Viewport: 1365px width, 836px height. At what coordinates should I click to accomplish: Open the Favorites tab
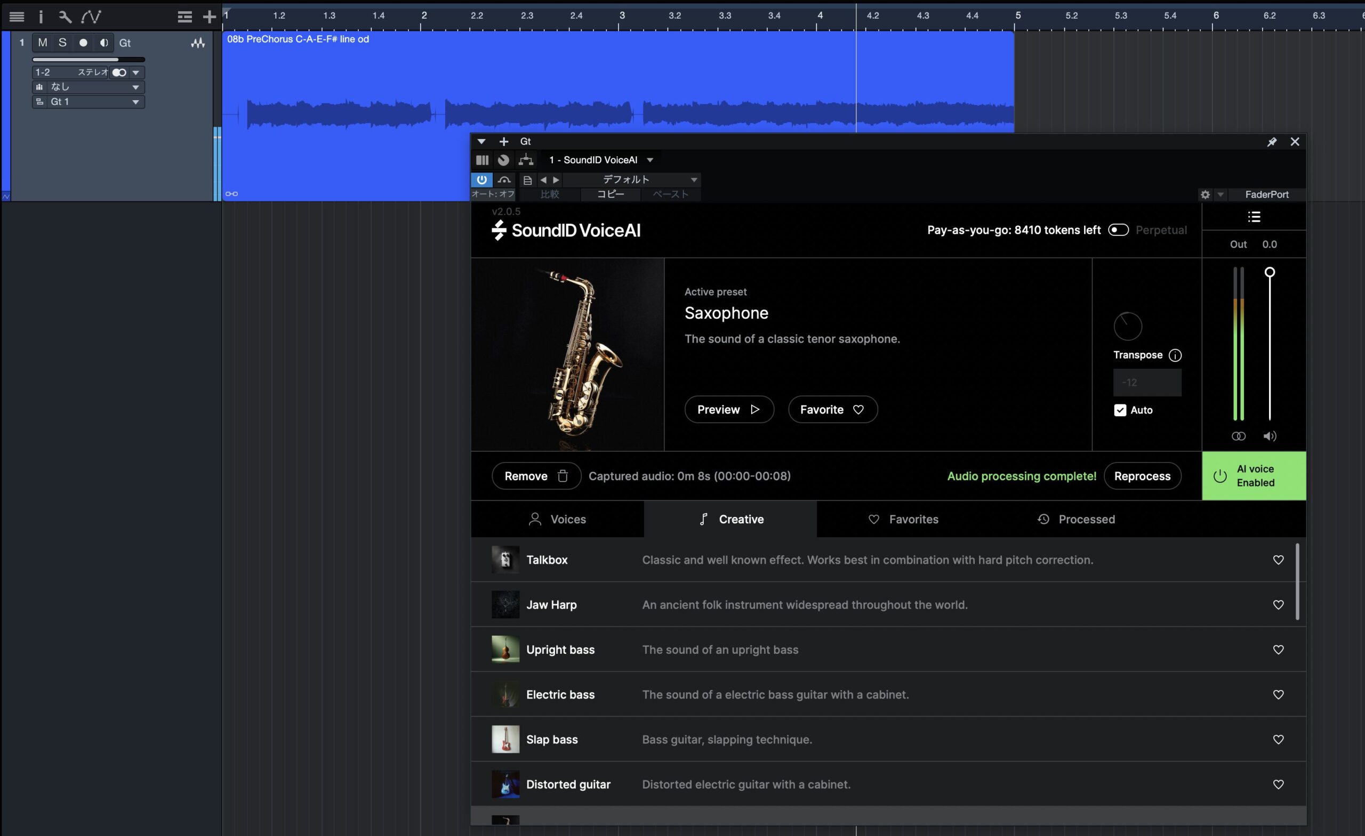903,520
